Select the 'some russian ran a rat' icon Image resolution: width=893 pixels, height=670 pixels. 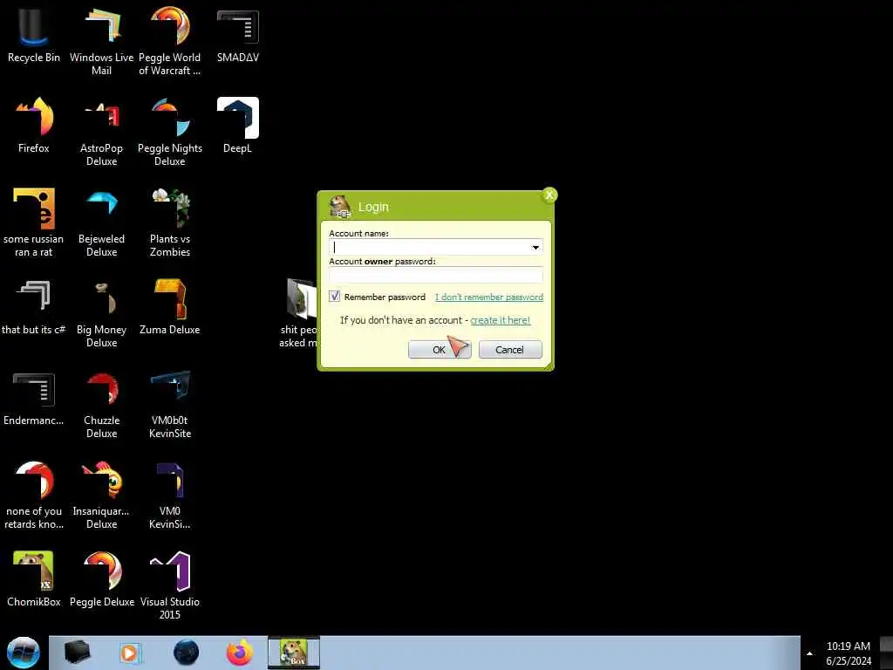34,222
